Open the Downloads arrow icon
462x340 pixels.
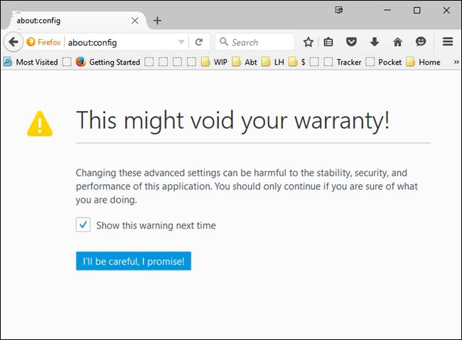click(x=375, y=42)
